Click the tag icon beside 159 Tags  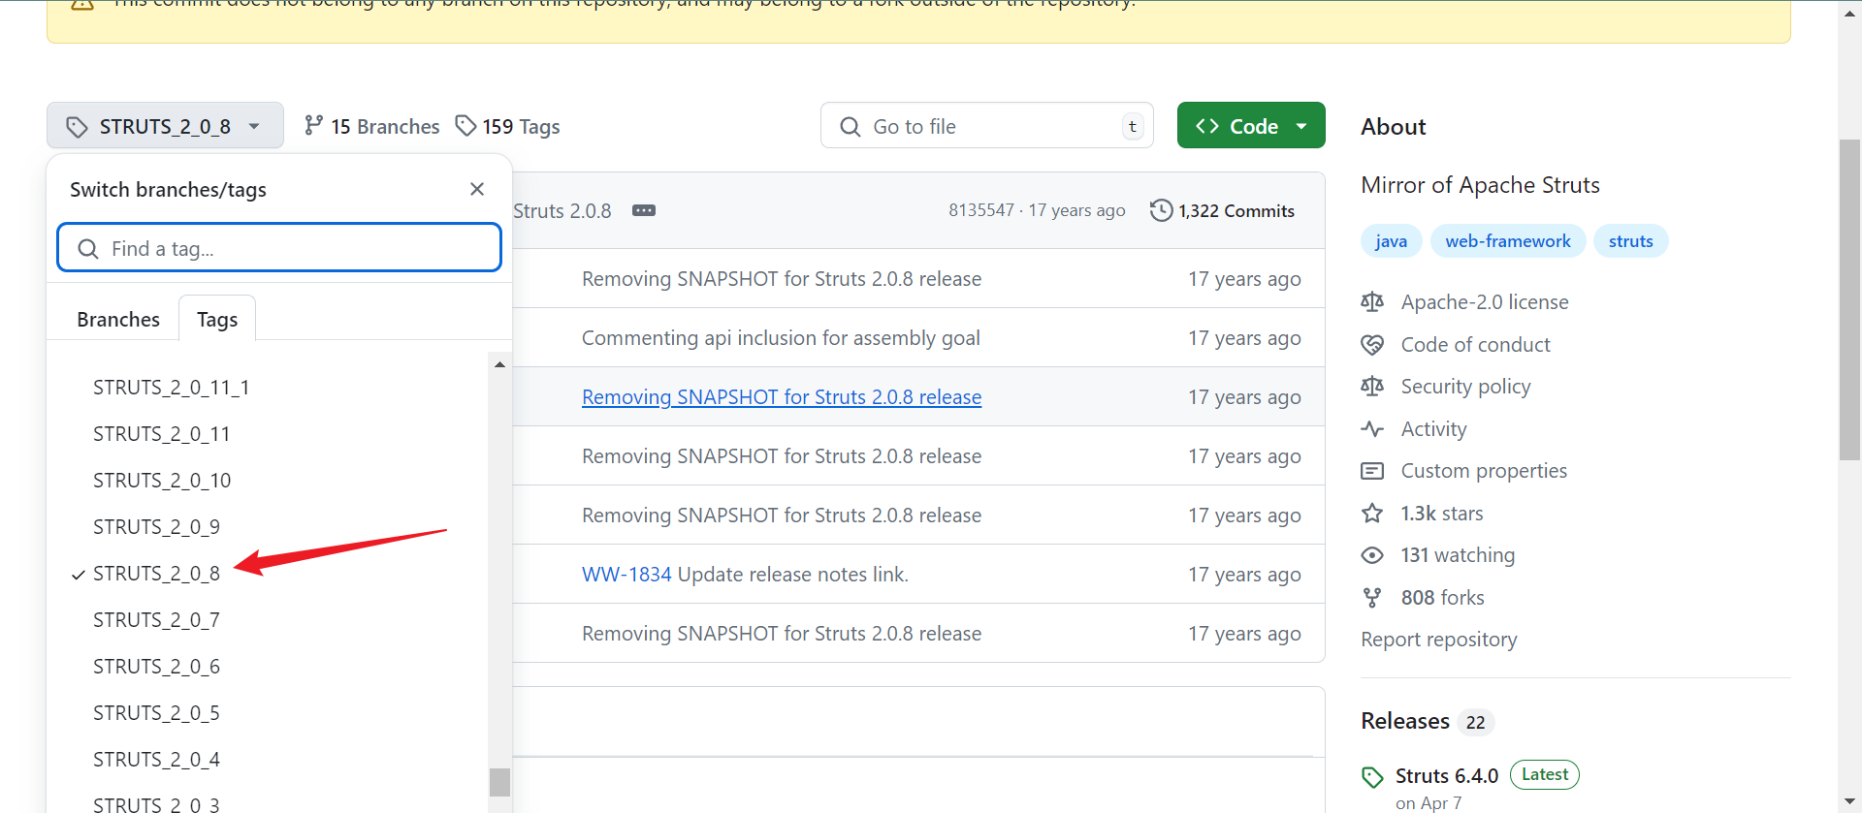(466, 125)
